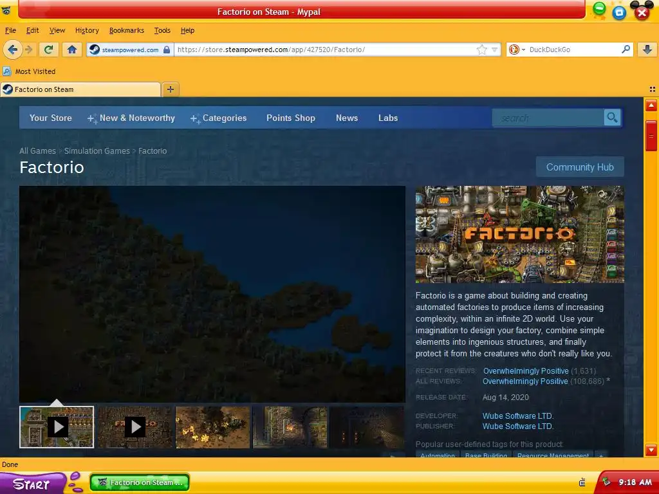Play the second trailer thumbnail
The width and height of the screenshot is (659, 494).
[x=135, y=427]
